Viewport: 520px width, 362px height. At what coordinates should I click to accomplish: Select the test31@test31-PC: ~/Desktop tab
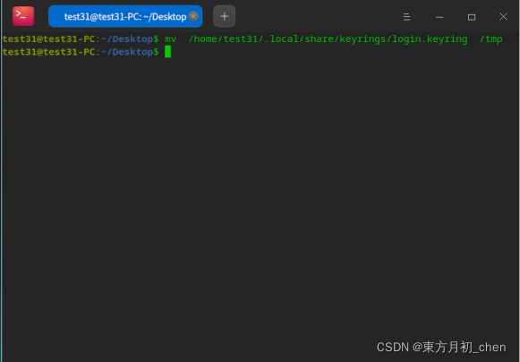coord(125,16)
